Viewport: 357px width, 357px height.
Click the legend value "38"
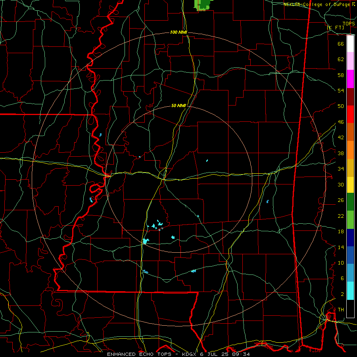pos(341,153)
